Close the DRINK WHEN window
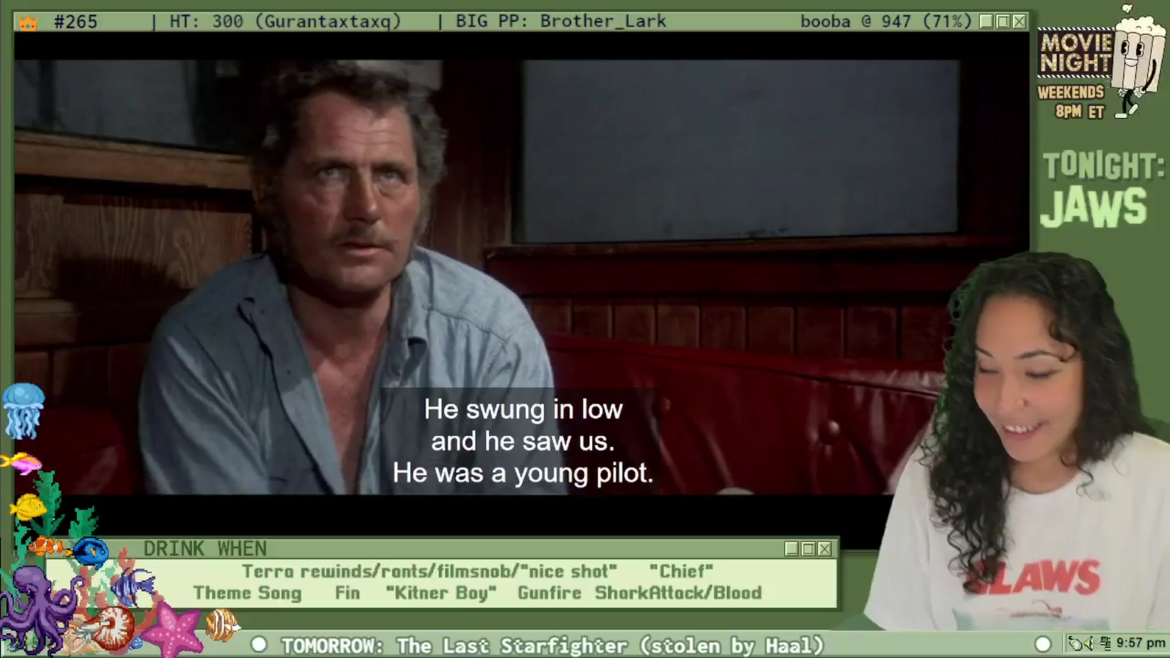The width and height of the screenshot is (1170, 658). point(824,549)
